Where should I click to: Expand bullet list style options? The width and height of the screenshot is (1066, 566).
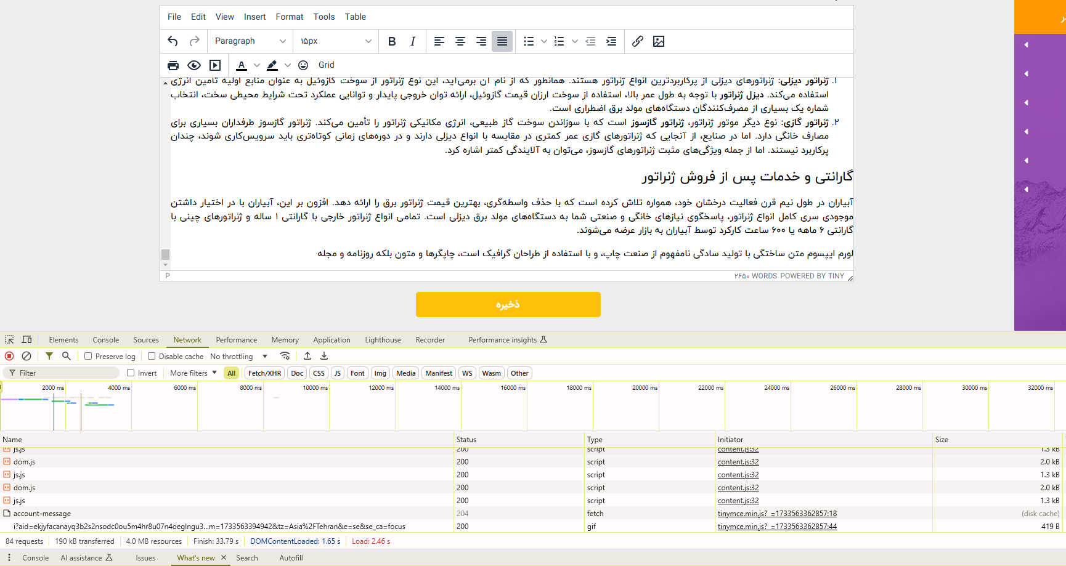pos(544,41)
